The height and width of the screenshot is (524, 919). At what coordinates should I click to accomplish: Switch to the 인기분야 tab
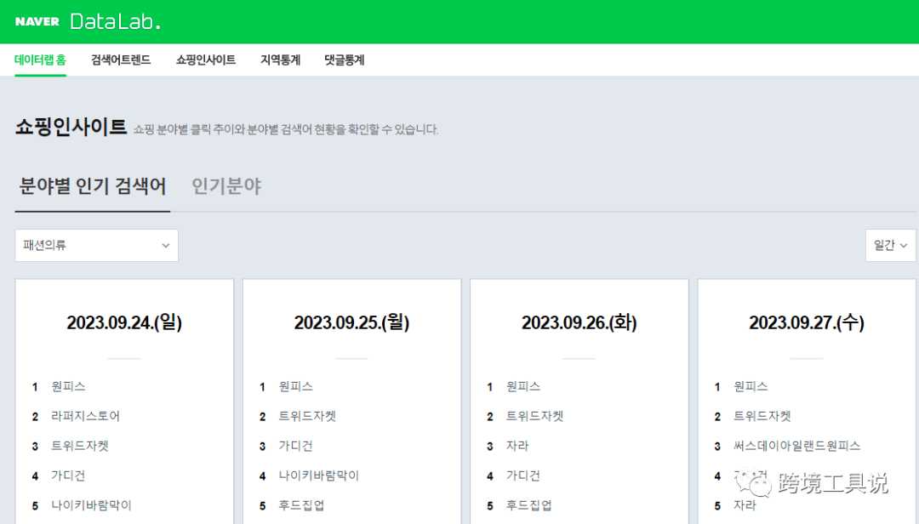point(226,186)
